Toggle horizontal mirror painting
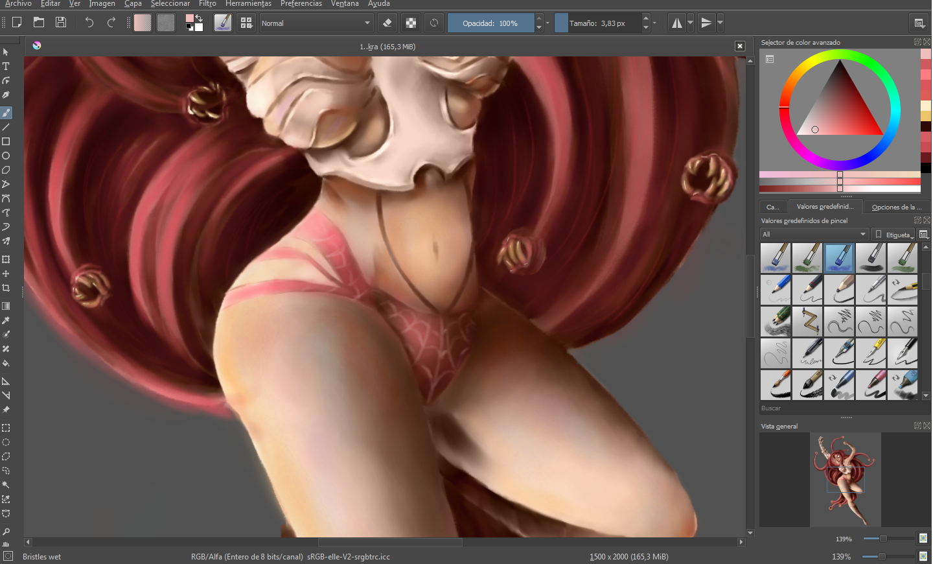The width and height of the screenshot is (933, 564). tap(676, 23)
